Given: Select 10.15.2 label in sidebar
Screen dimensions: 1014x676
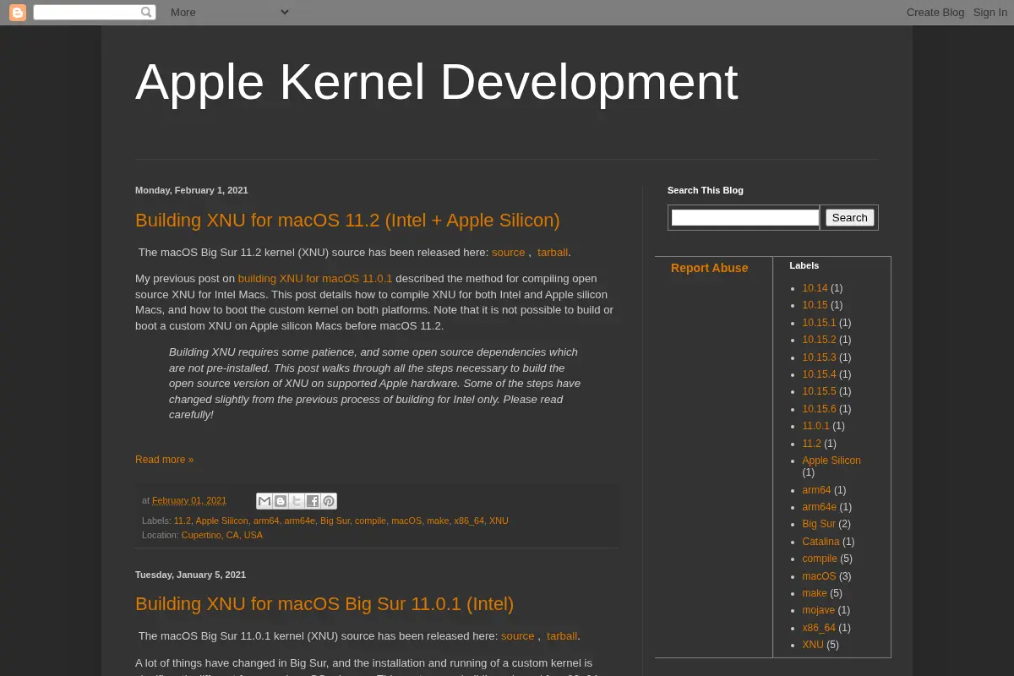Looking at the screenshot, I should coord(819,340).
